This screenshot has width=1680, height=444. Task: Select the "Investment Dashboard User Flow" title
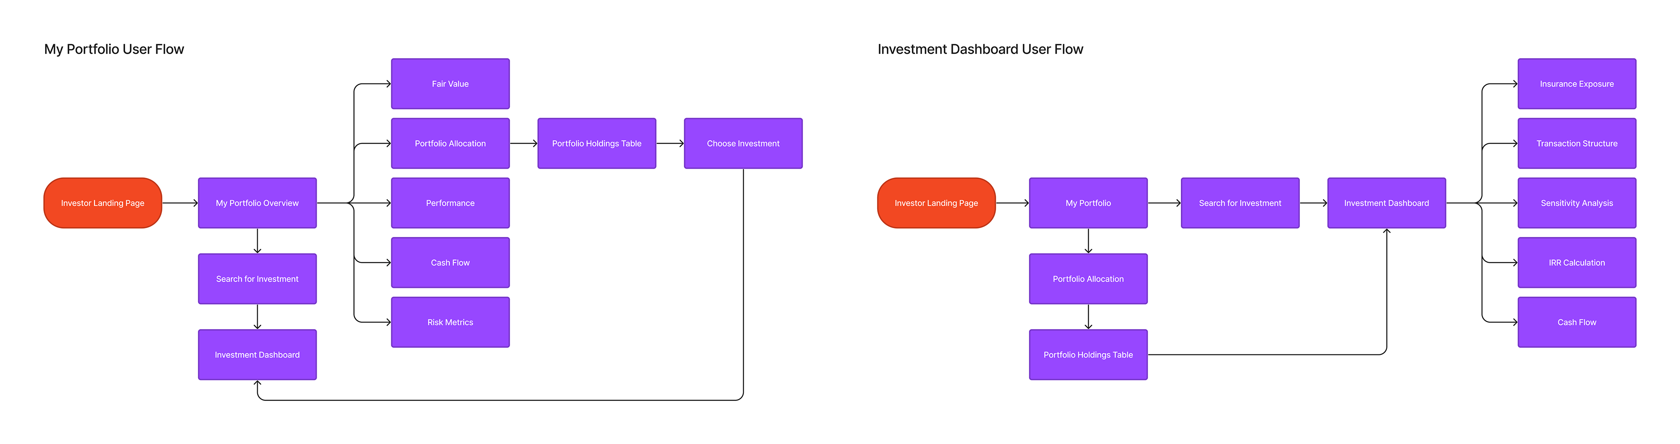[x=980, y=49]
